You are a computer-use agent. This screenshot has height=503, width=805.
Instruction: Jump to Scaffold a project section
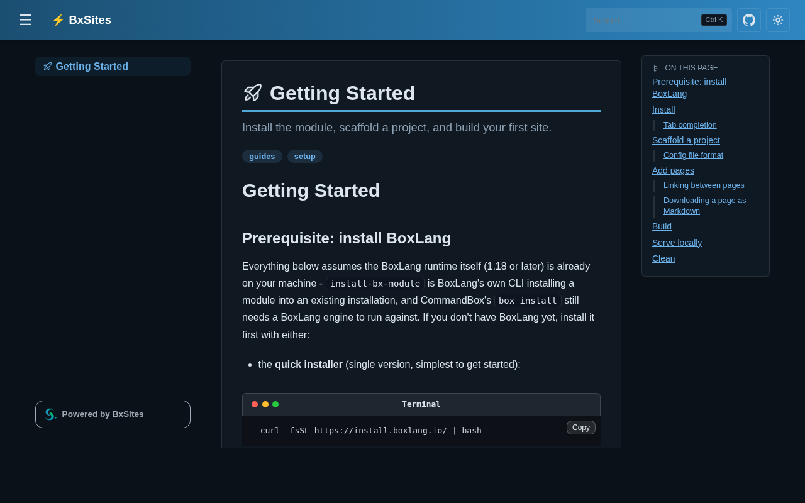tap(686, 140)
